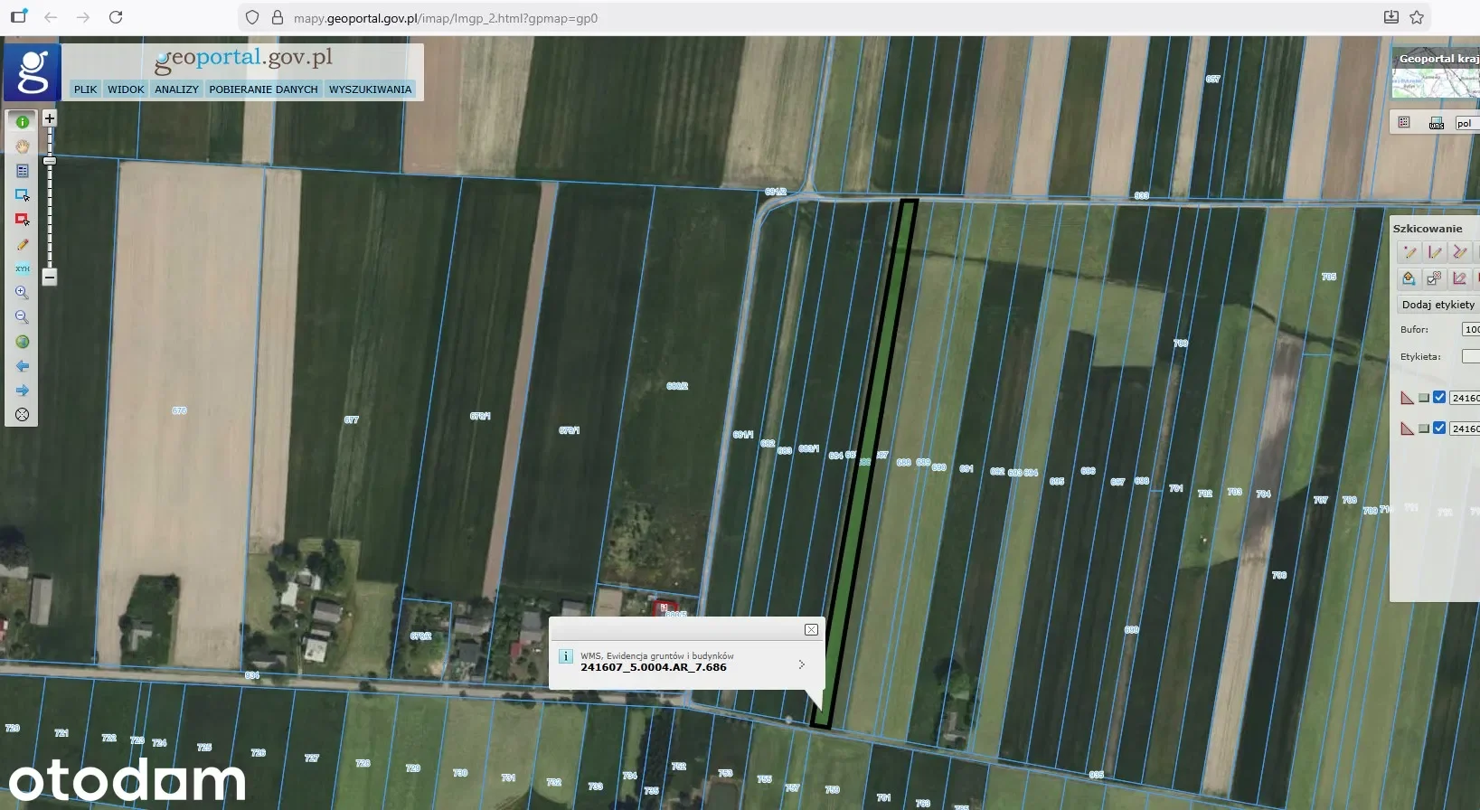Screen dimensions: 1480x810
Task: Click the Dodaj etykiety button
Action: (x=1438, y=305)
